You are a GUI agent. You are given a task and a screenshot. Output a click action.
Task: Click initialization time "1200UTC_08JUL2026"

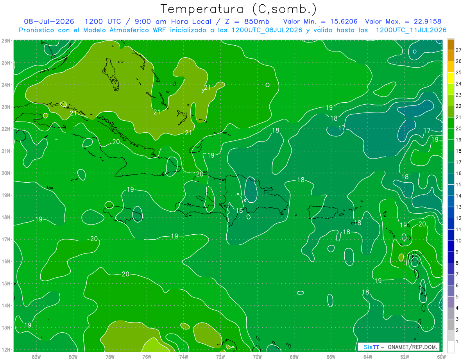pos(267,30)
